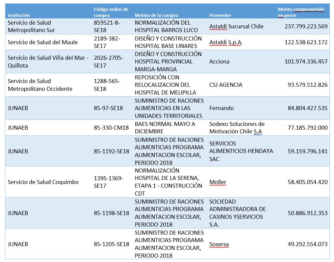
Task: Click purchase reason in the HENDAYA row
Action: (x=169, y=151)
